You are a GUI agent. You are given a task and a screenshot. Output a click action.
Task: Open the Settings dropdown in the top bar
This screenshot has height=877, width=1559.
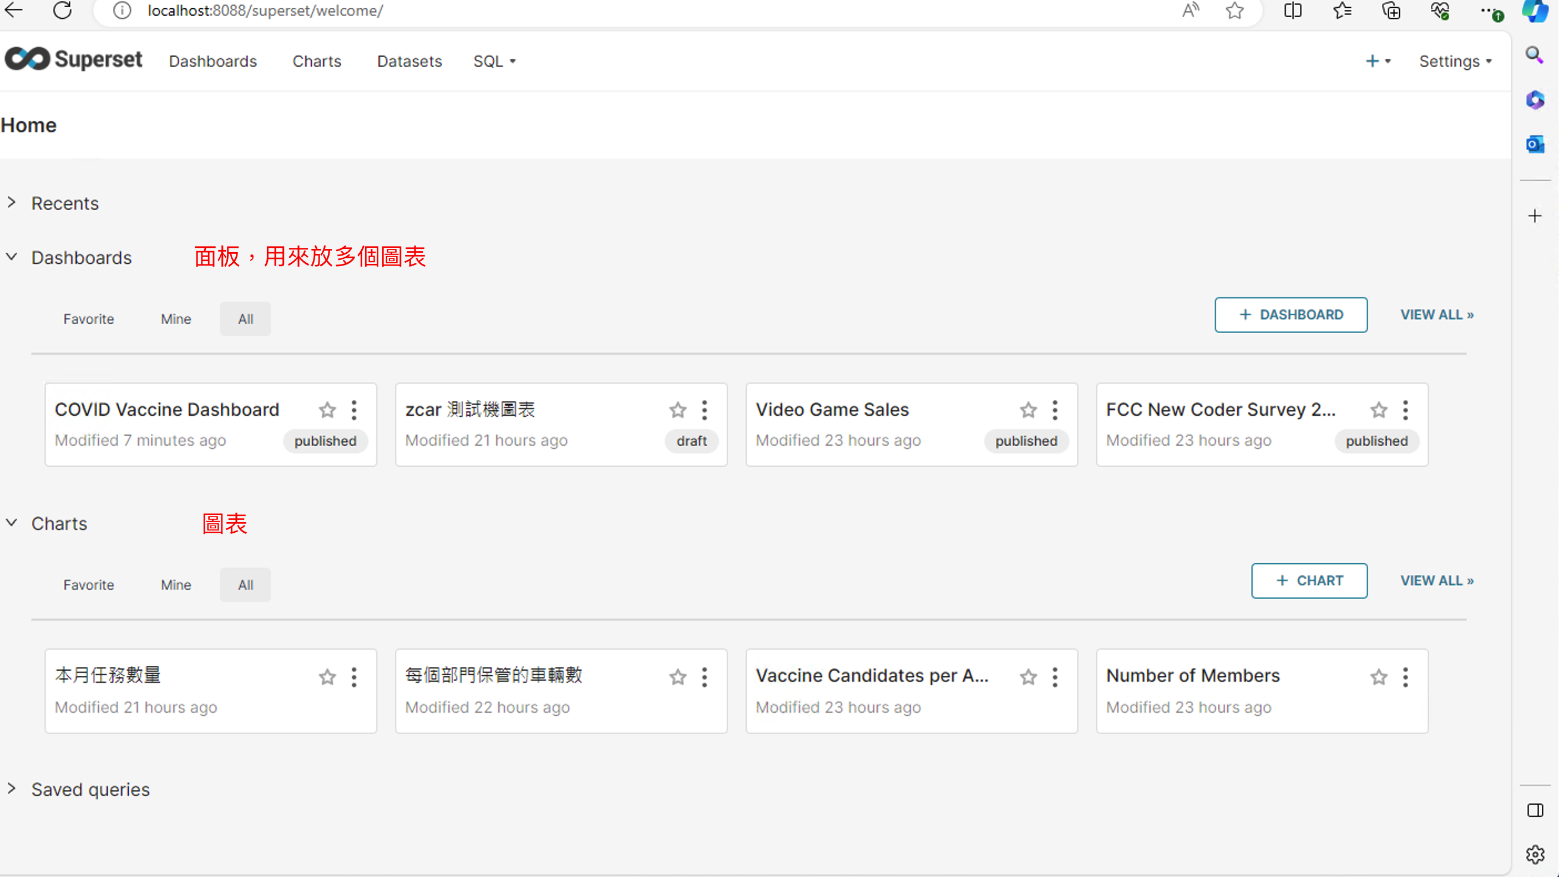pyautogui.click(x=1455, y=61)
